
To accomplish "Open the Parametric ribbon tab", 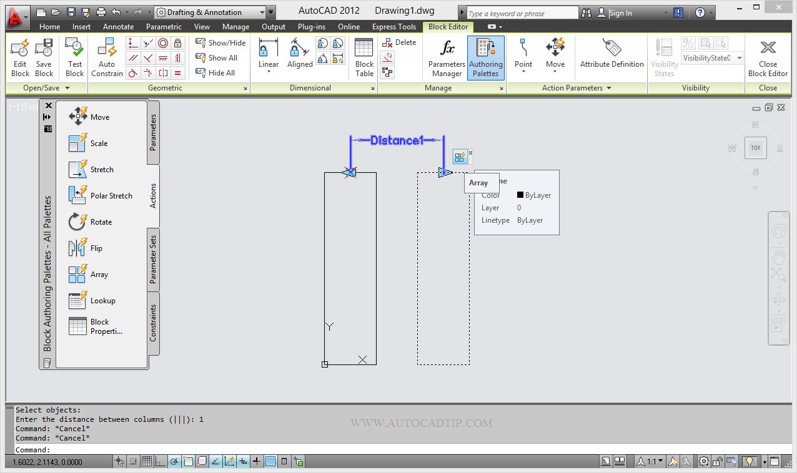I will pos(164,27).
